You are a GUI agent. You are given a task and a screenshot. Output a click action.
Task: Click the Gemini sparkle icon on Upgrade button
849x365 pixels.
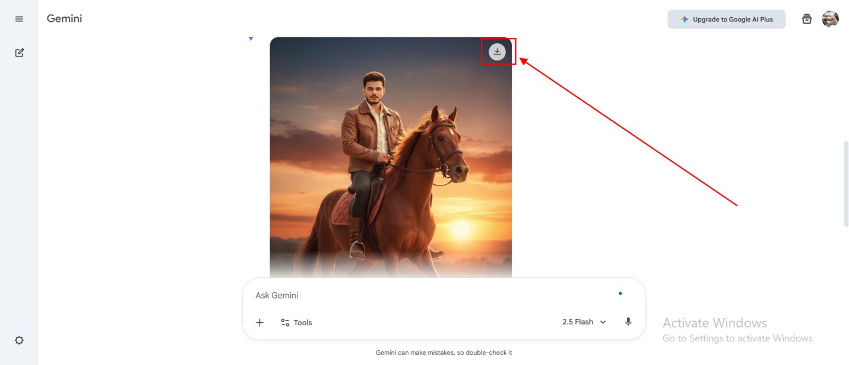(x=683, y=18)
